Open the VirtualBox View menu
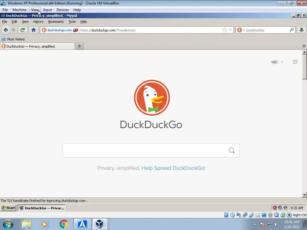The height and width of the screenshot is (230, 307). (35, 10)
